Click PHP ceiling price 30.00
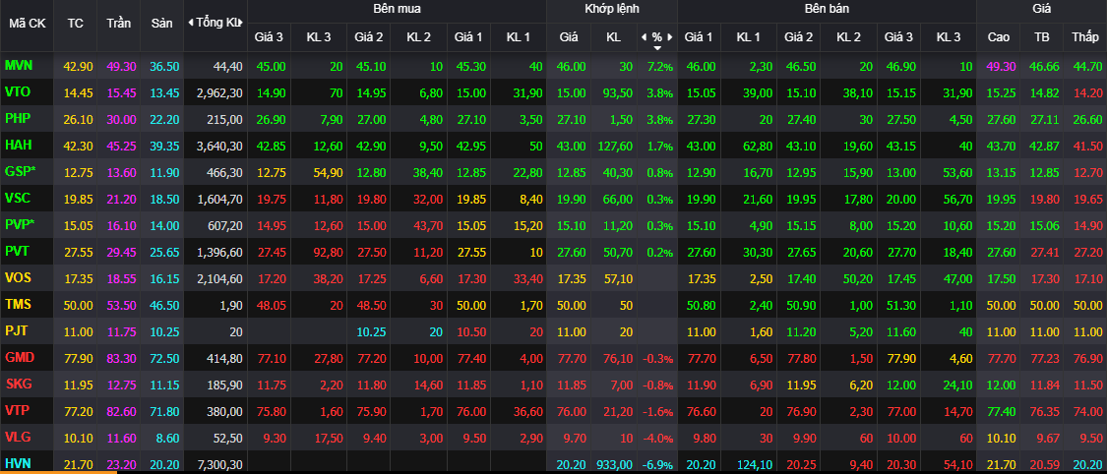This screenshot has width=1107, height=474. pos(122,119)
